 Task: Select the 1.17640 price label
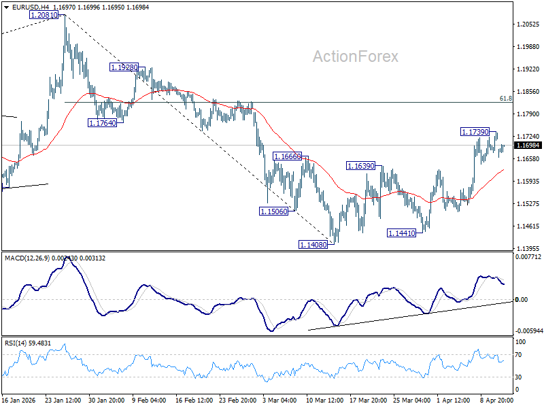tap(103, 123)
